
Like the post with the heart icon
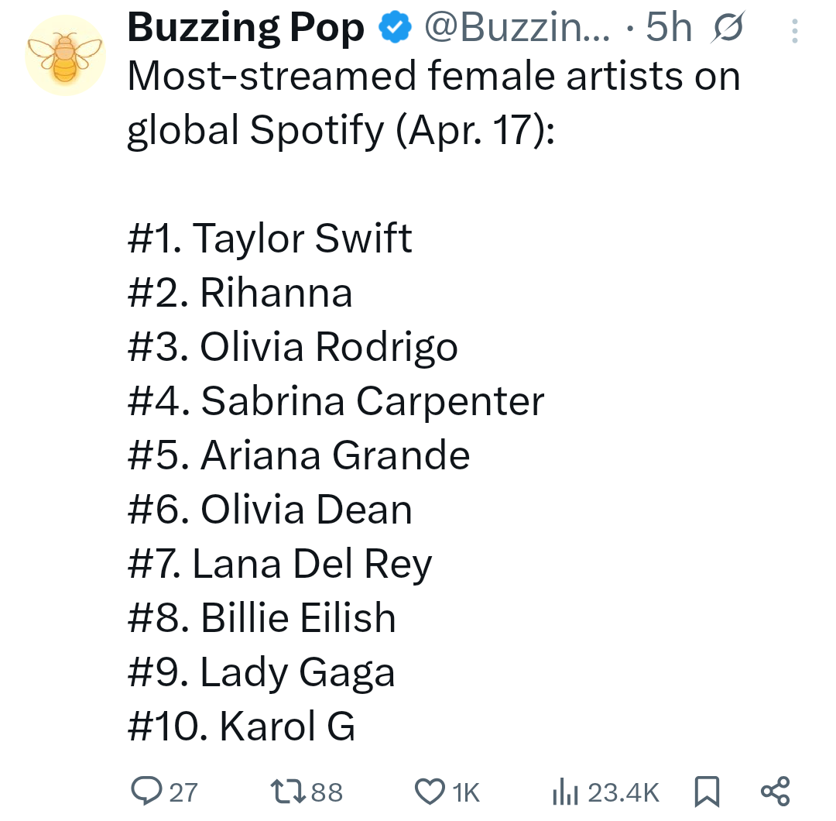[430, 792]
